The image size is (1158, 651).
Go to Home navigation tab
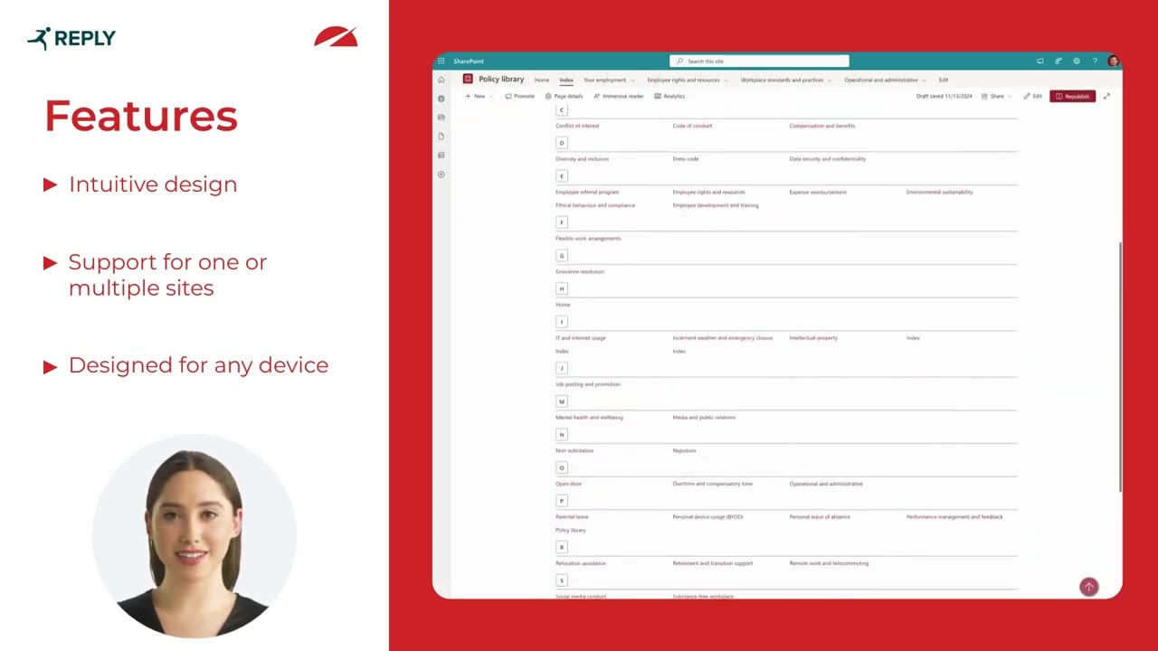click(x=541, y=80)
